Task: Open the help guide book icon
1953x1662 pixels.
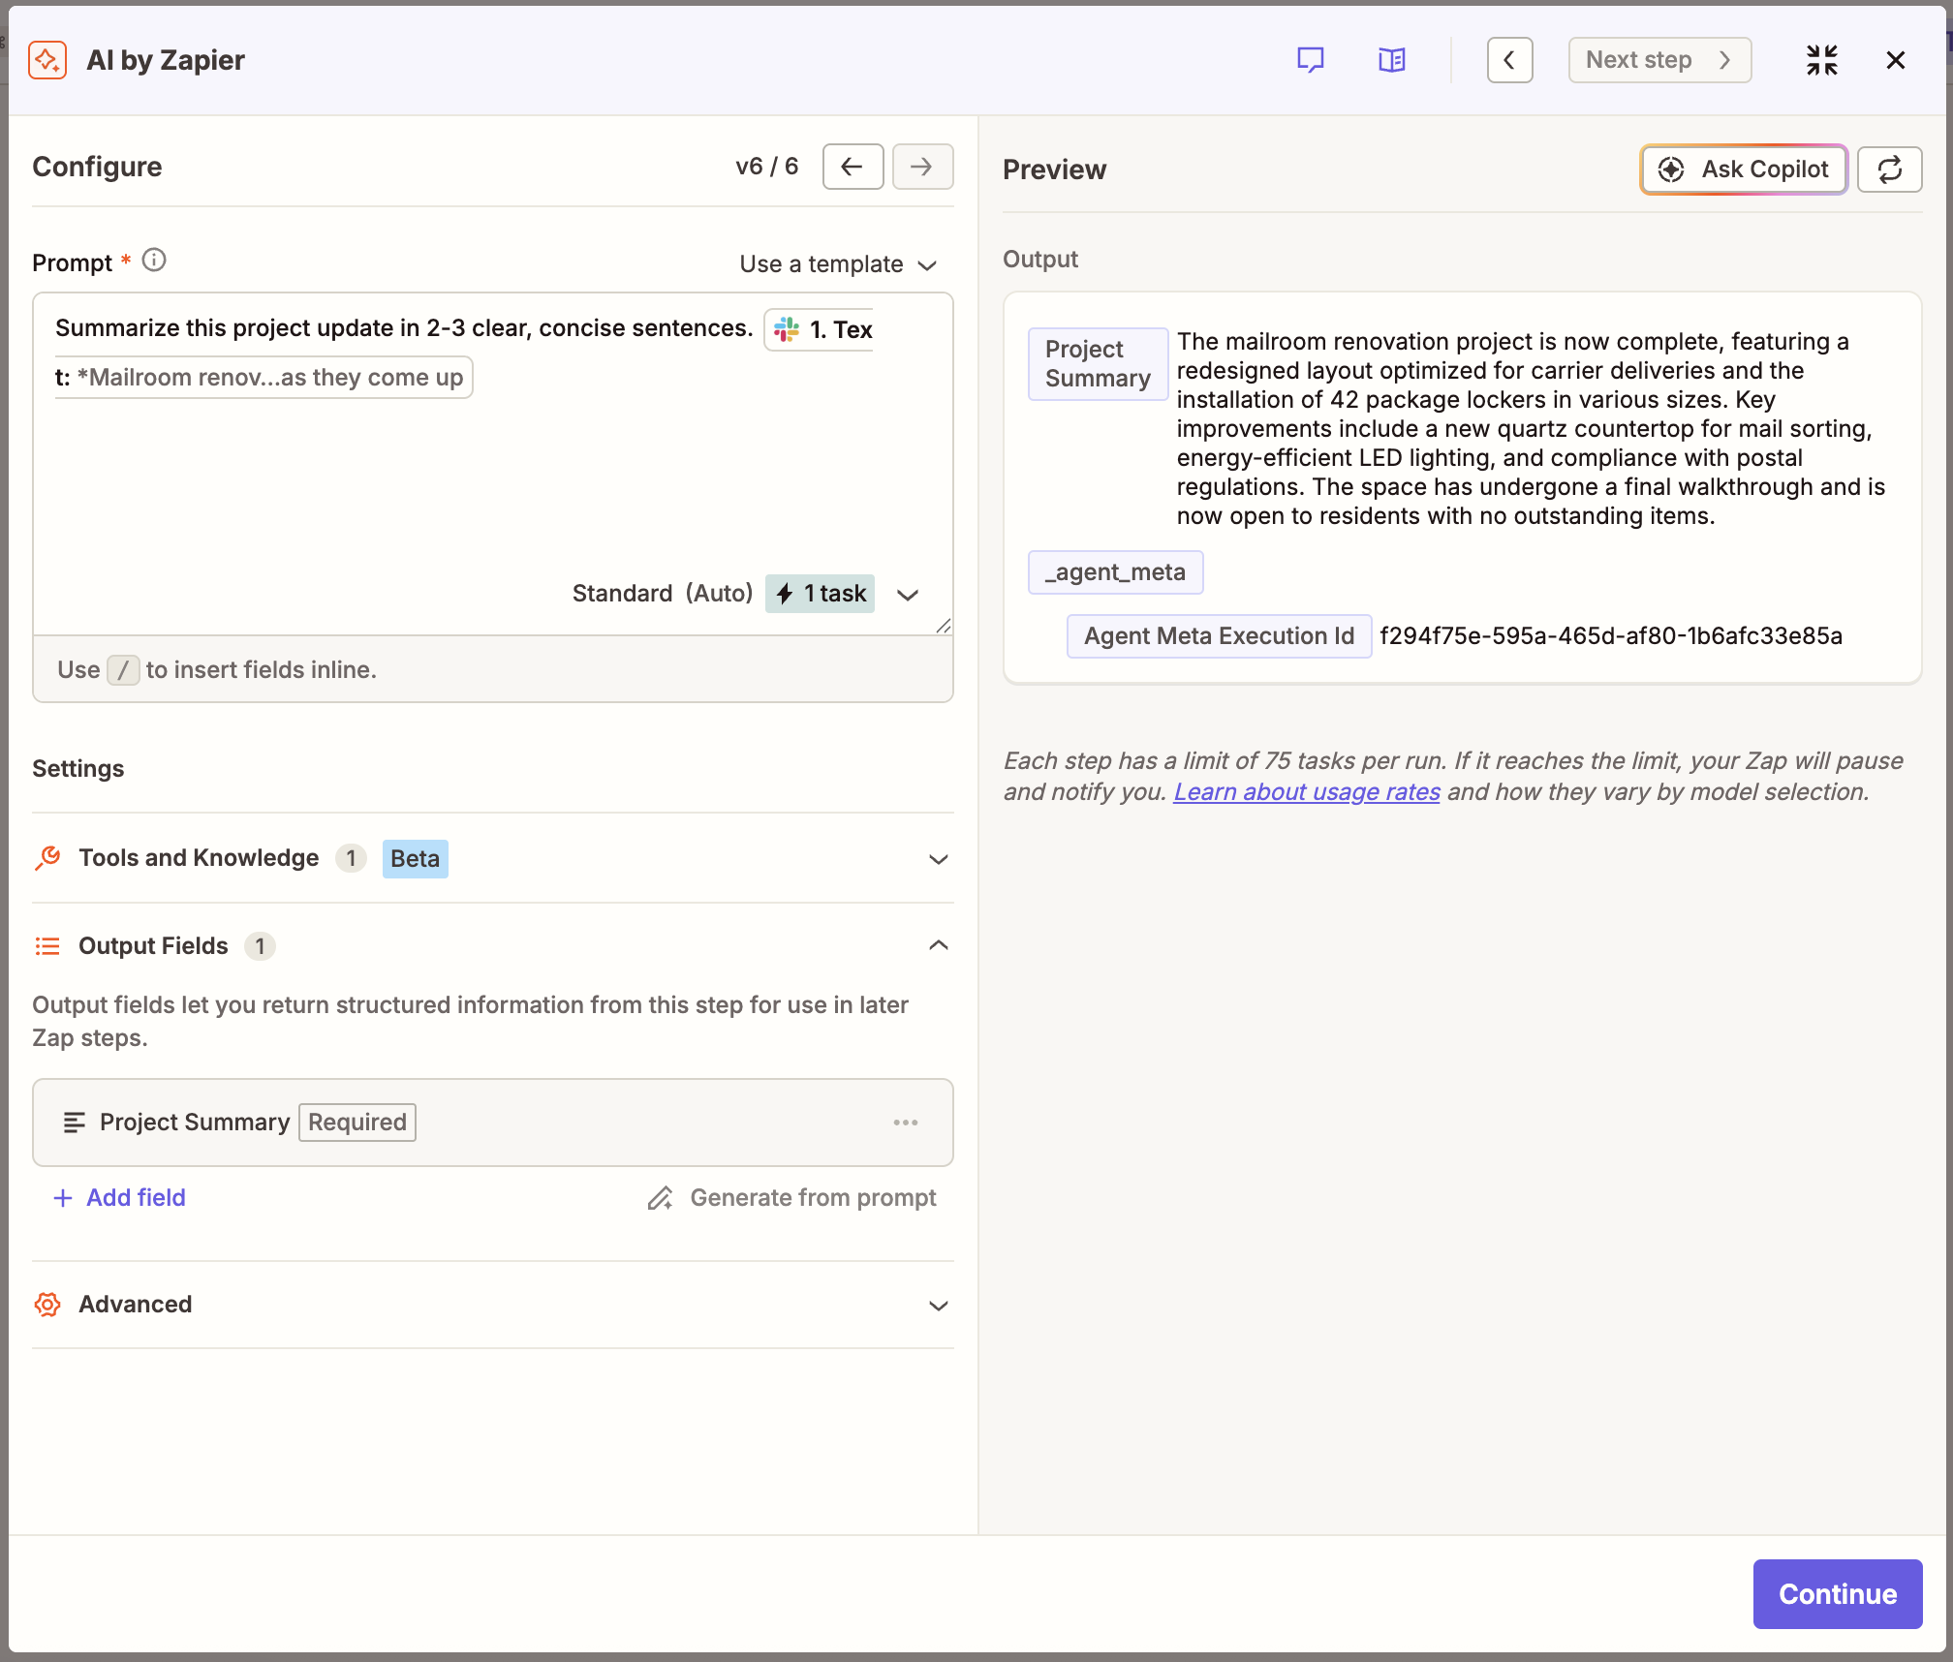Action: tap(1391, 60)
